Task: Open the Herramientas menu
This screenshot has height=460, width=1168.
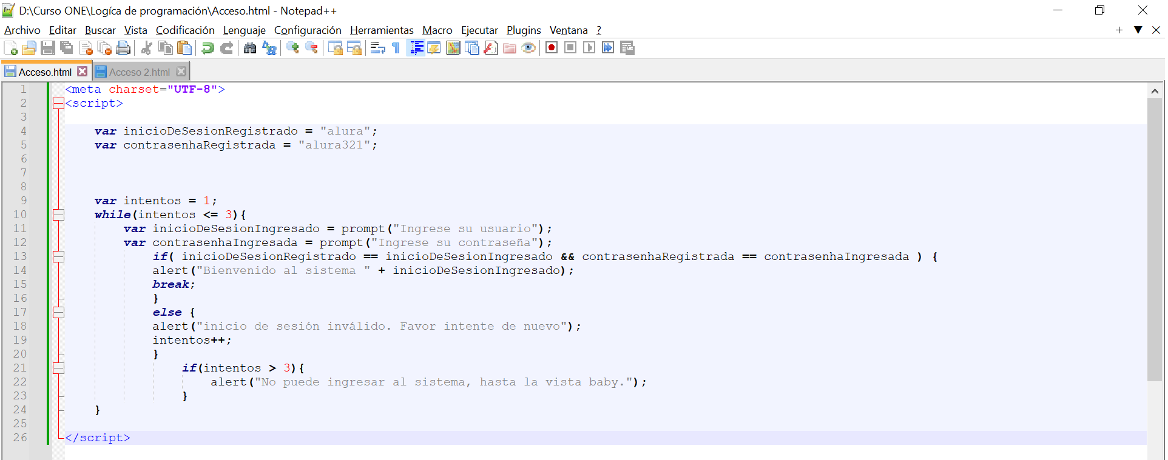Action: 382,30
